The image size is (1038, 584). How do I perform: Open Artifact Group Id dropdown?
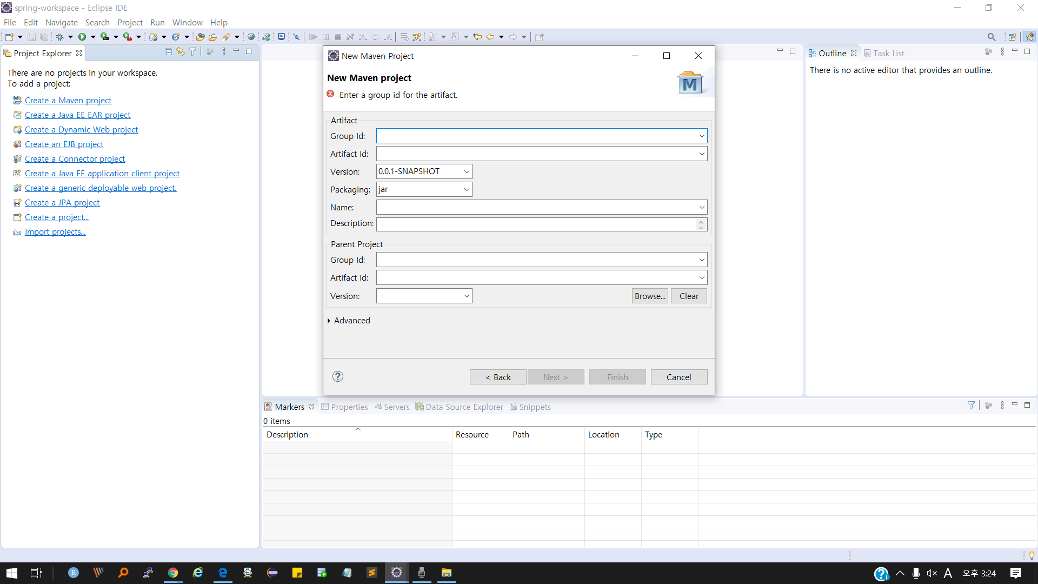click(x=702, y=136)
